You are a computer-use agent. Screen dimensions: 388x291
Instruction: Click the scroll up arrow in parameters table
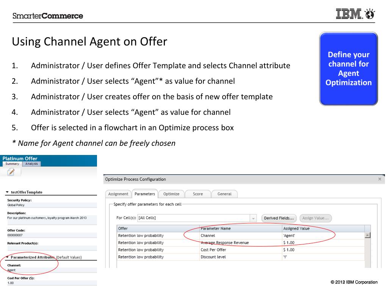pos(368,235)
